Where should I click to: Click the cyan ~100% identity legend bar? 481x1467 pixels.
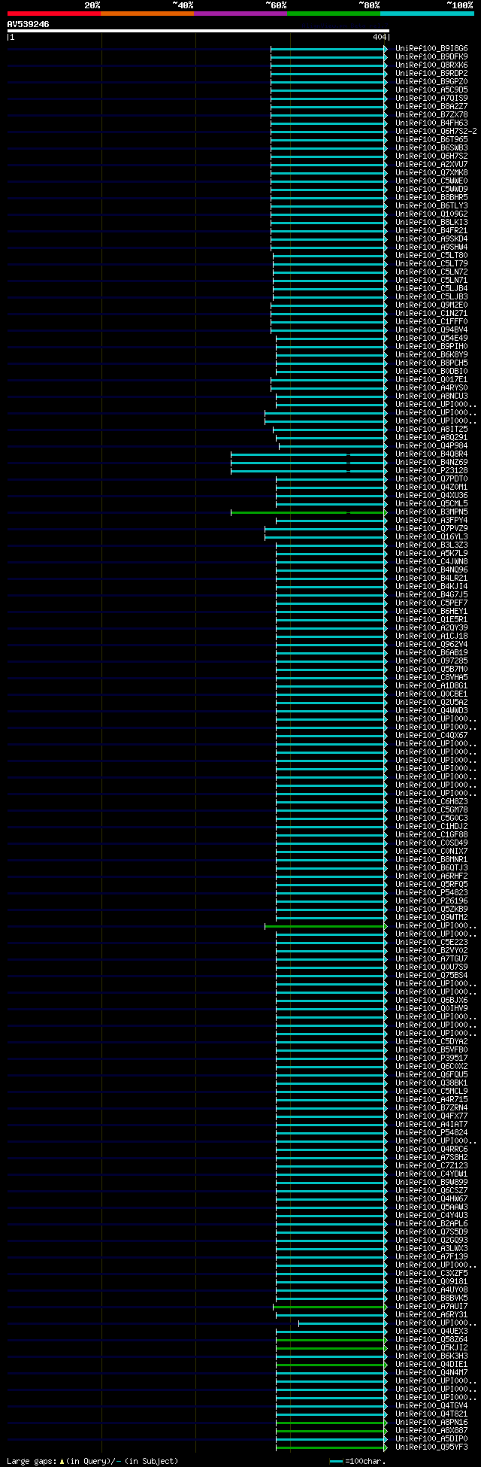[427, 13]
